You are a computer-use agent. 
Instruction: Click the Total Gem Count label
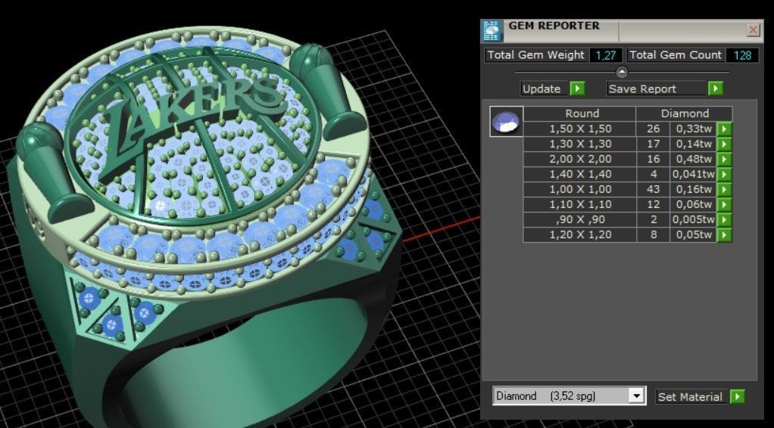pyautogui.click(x=676, y=55)
